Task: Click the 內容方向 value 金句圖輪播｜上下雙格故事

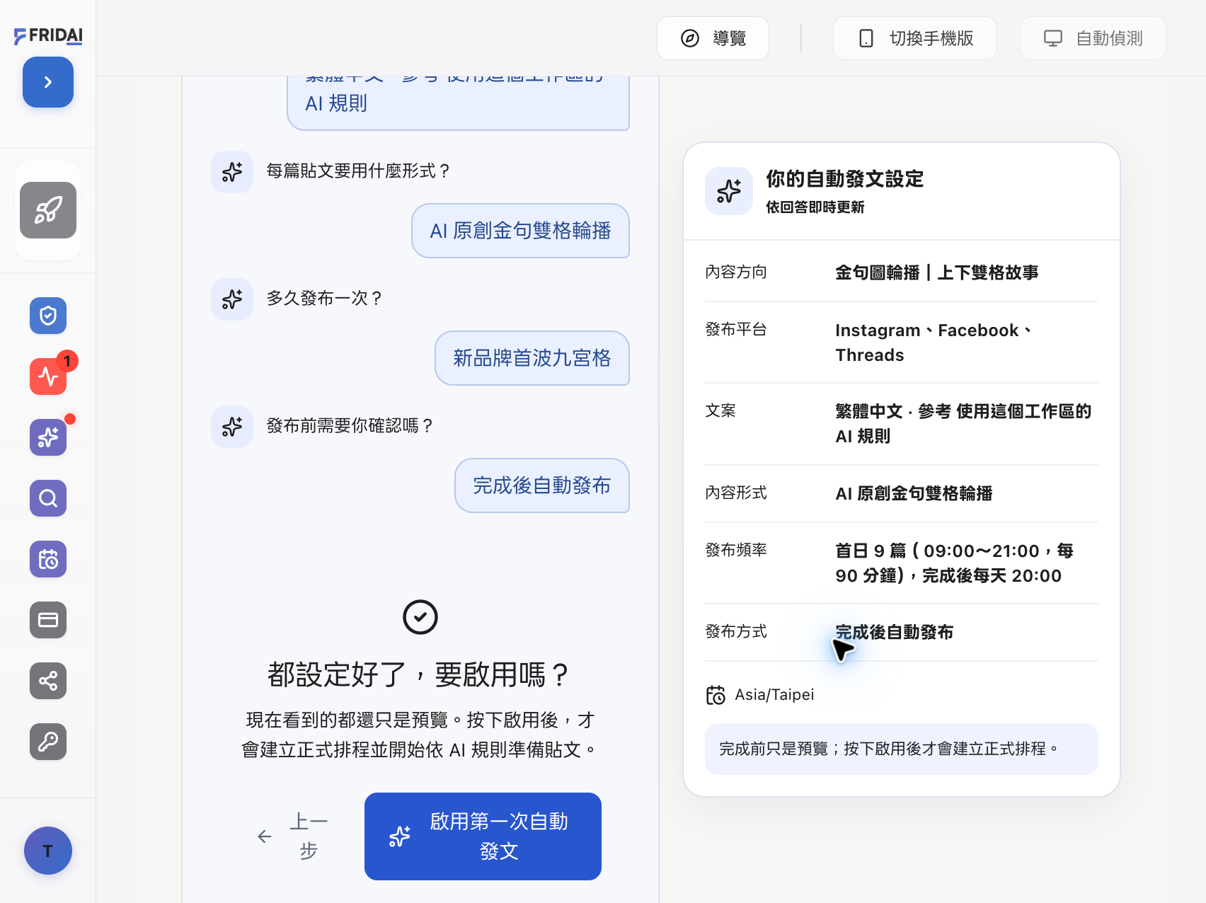Action: (x=937, y=272)
